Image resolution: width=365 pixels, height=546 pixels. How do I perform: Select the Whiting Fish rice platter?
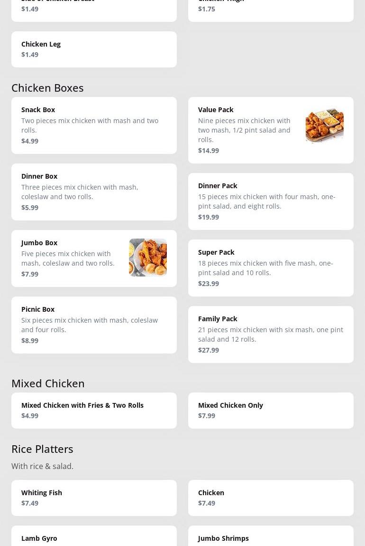94,498
